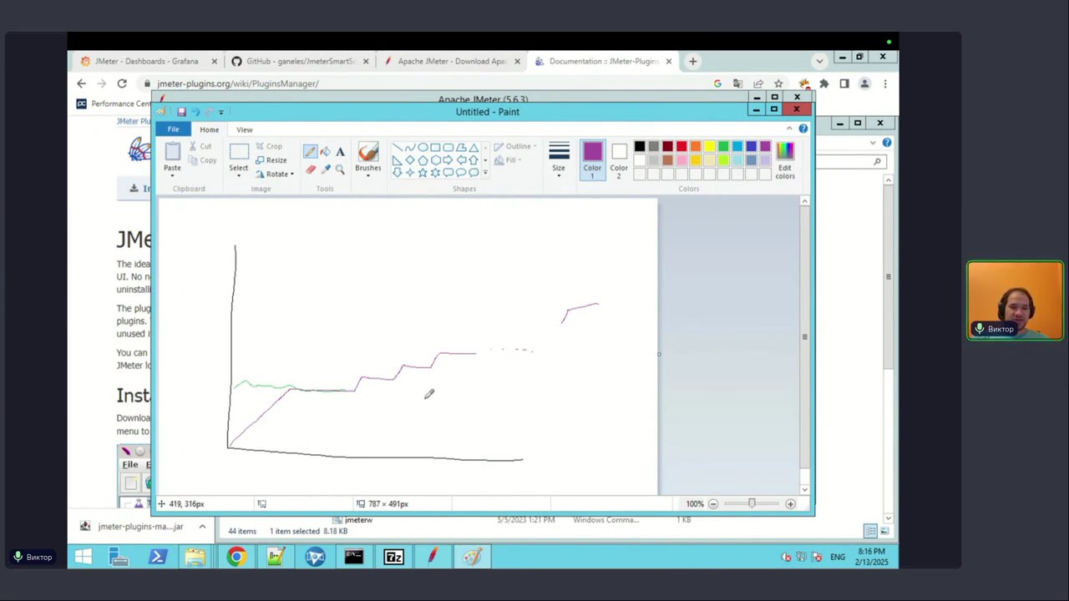Open Paint Help question mark icon
This screenshot has height=601, width=1069.
(803, 129)
